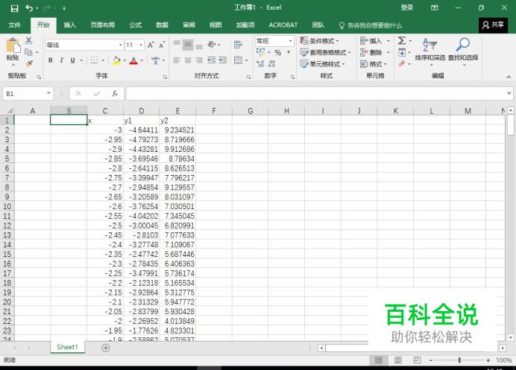Paste clipboard contents with the Paste button
This screenshot has height=370, width=516.
[x=13, y=51]
